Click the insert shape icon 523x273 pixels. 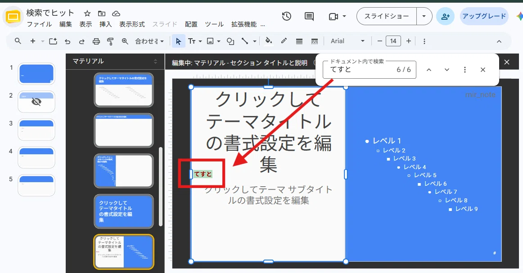coord(230,41)
